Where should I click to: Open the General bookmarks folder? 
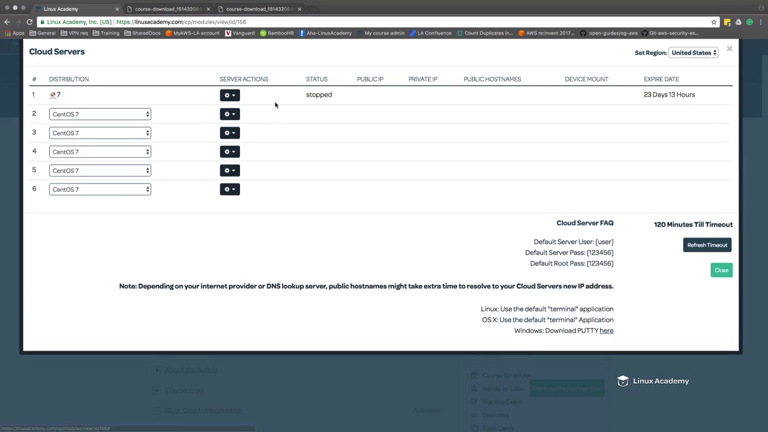point(42,33)
